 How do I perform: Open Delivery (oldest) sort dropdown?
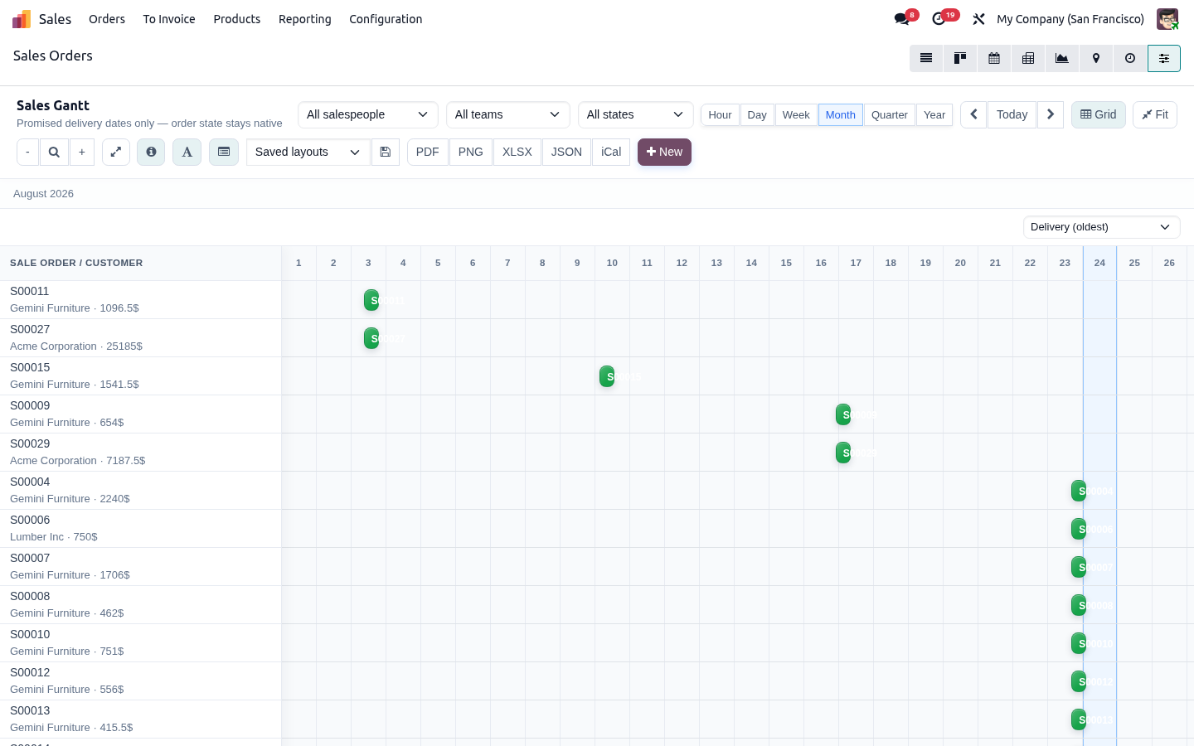[1101, 227]
